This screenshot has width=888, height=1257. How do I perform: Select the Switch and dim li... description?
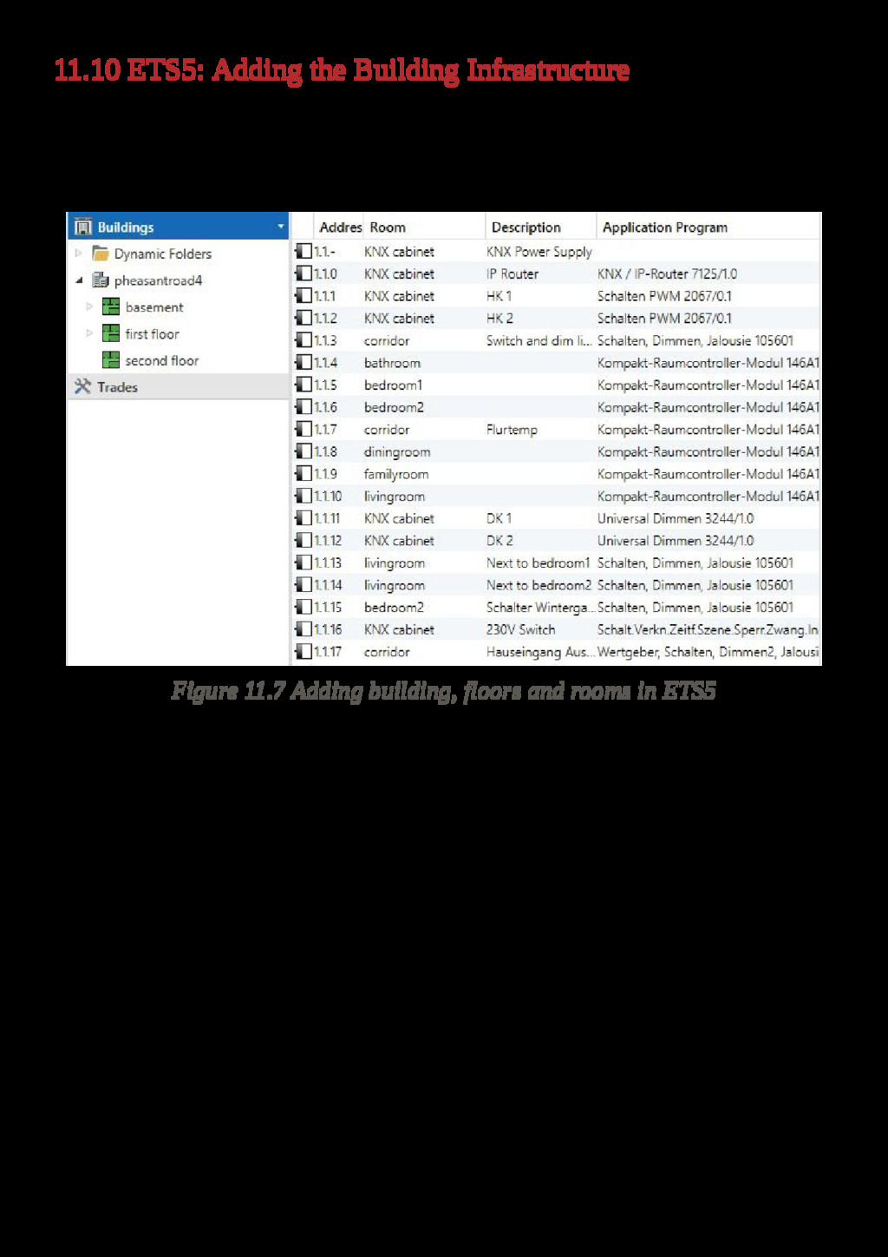(x=539, y=340)
